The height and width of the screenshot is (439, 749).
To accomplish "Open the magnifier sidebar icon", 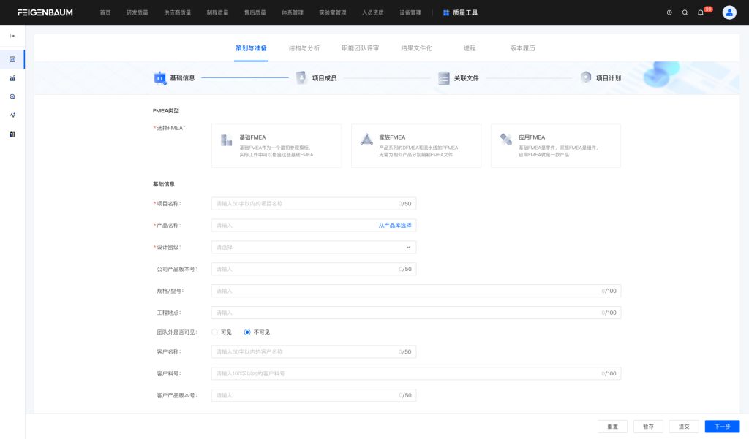I will click(x=12, y=96).
